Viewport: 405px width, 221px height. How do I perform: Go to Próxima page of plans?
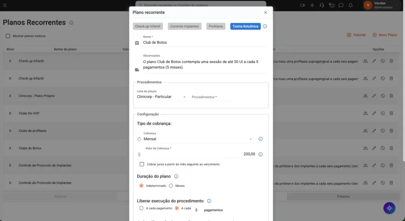pyautogui.click(x=343, y=197)
